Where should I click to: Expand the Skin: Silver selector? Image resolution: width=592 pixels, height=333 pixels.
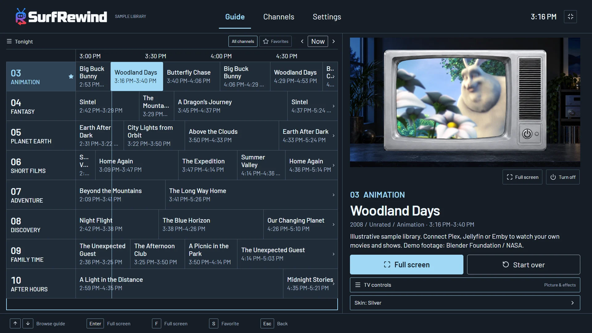[x=465, y=303]
